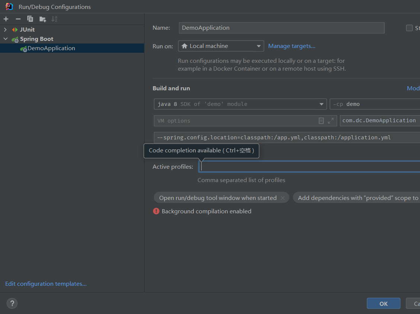Click the home icon in Run on dropdown

point(184,46)
